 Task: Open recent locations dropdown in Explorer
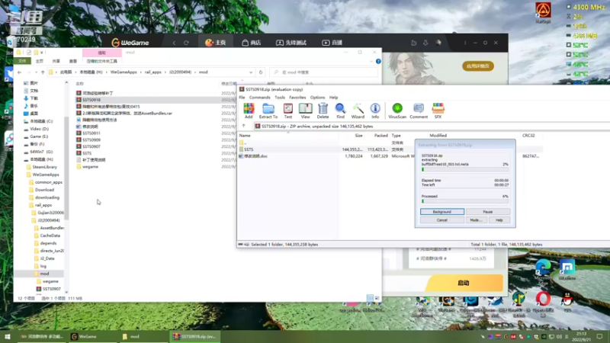point(36,72)
